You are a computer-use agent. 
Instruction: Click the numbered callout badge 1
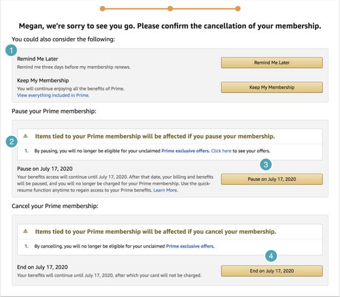tap(11, 50)
